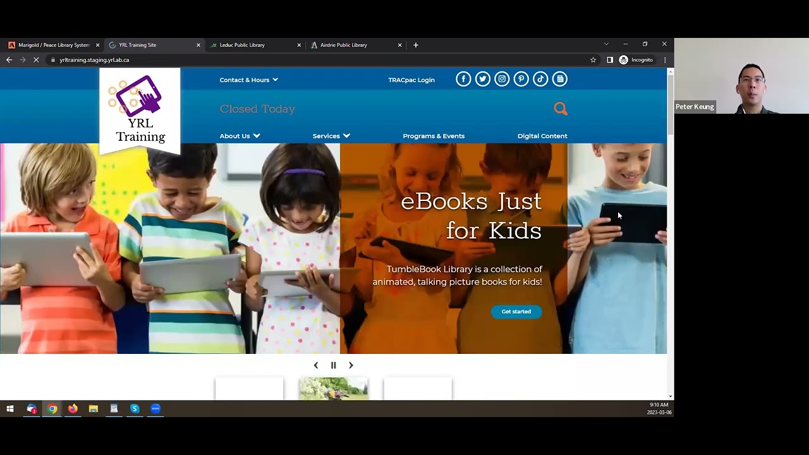Close the Marigold / Peace Library System tab

point(97,45)
